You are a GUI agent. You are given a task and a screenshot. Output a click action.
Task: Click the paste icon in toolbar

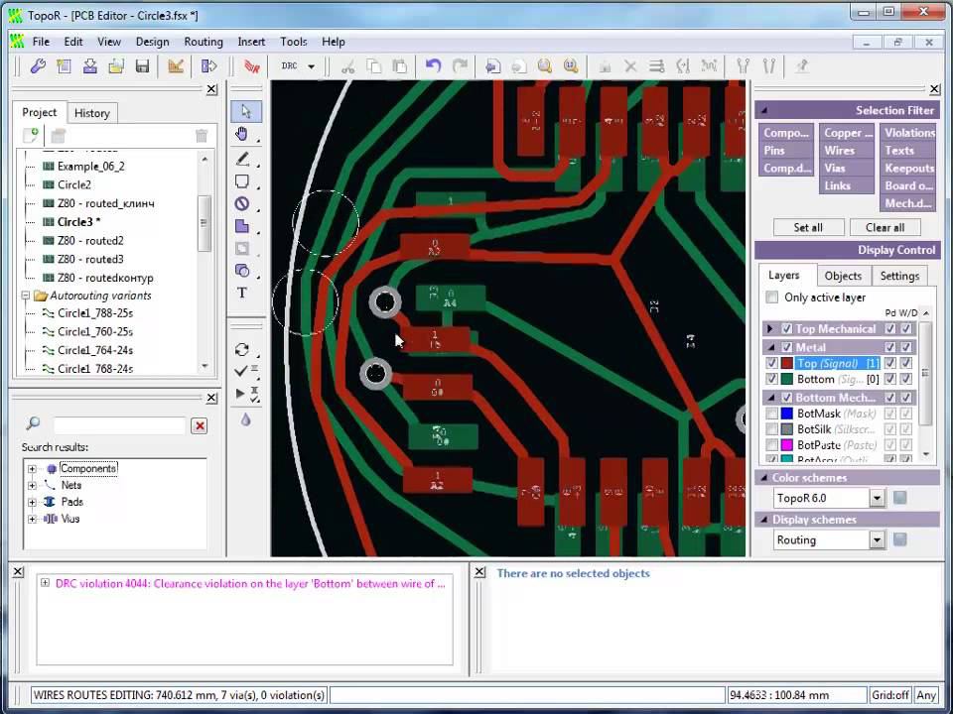(x=399, y=66)
